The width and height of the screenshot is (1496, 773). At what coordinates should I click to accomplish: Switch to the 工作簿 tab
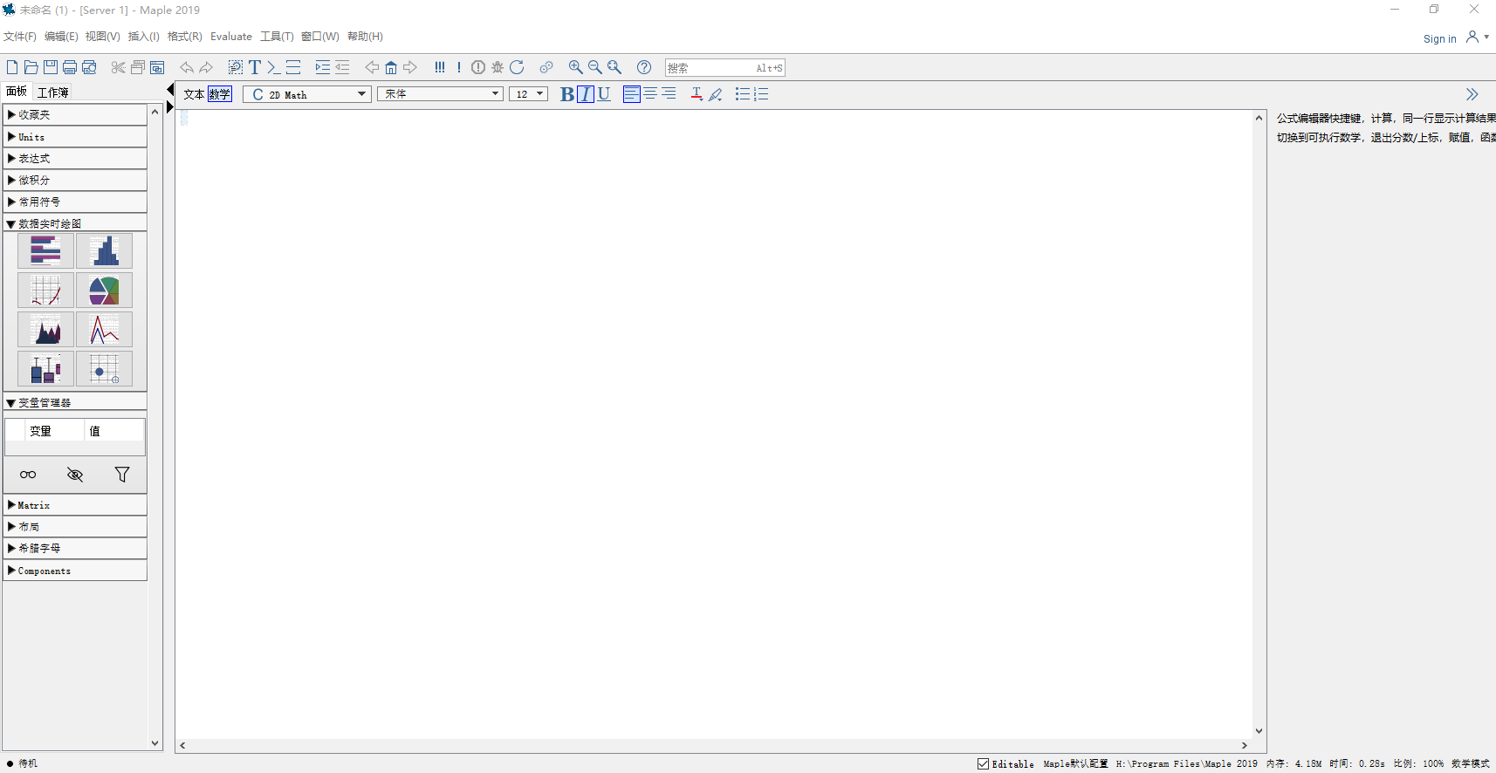(x=52, y=92)
